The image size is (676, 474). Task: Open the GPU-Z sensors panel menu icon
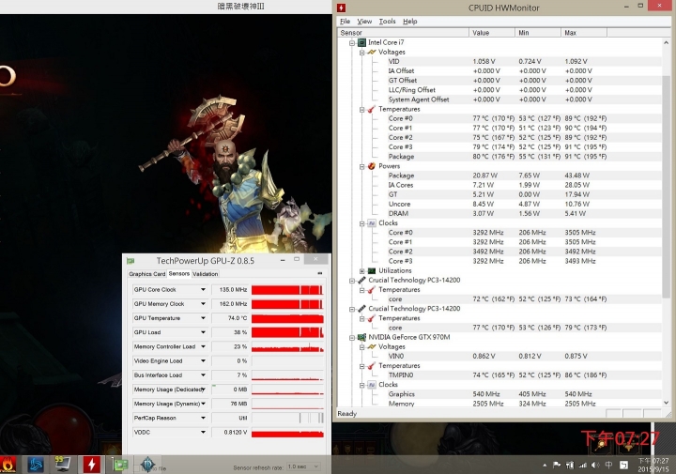coord(320,273)
